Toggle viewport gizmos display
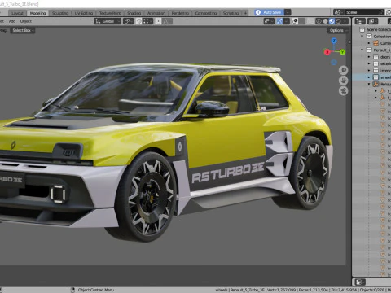This screenshot has height=293, width=391. pyautogui.click(x=279, y=21)
